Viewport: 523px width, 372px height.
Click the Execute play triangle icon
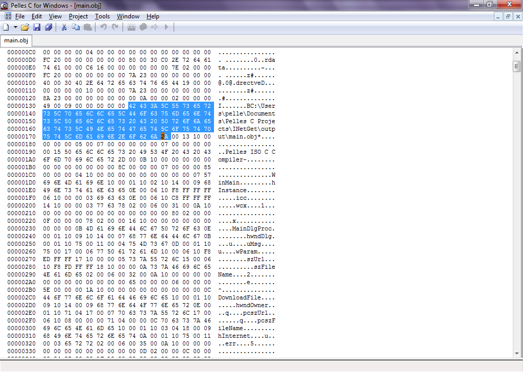(x=167, y=27)
